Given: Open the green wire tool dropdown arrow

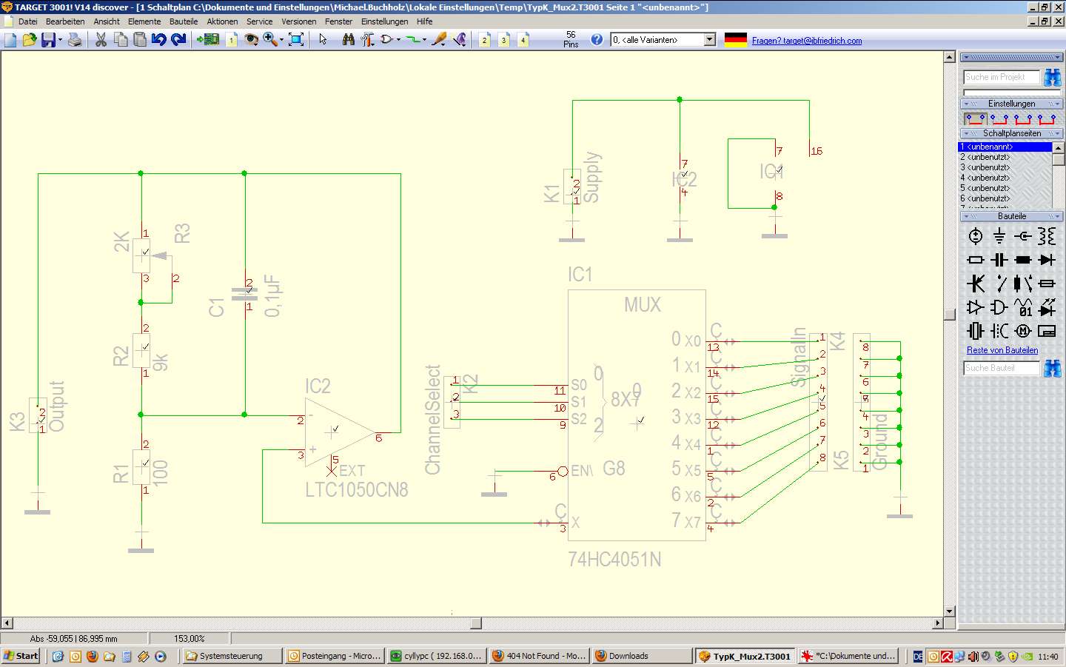Looking at the screenshot, I should (x=424, y=40).
